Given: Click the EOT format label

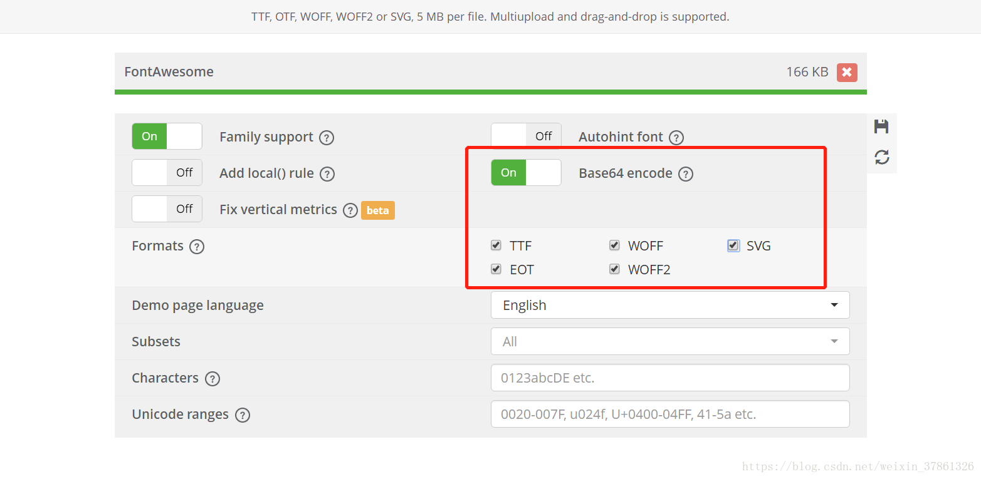Looking at the screenshot, I should click(522, 270).
